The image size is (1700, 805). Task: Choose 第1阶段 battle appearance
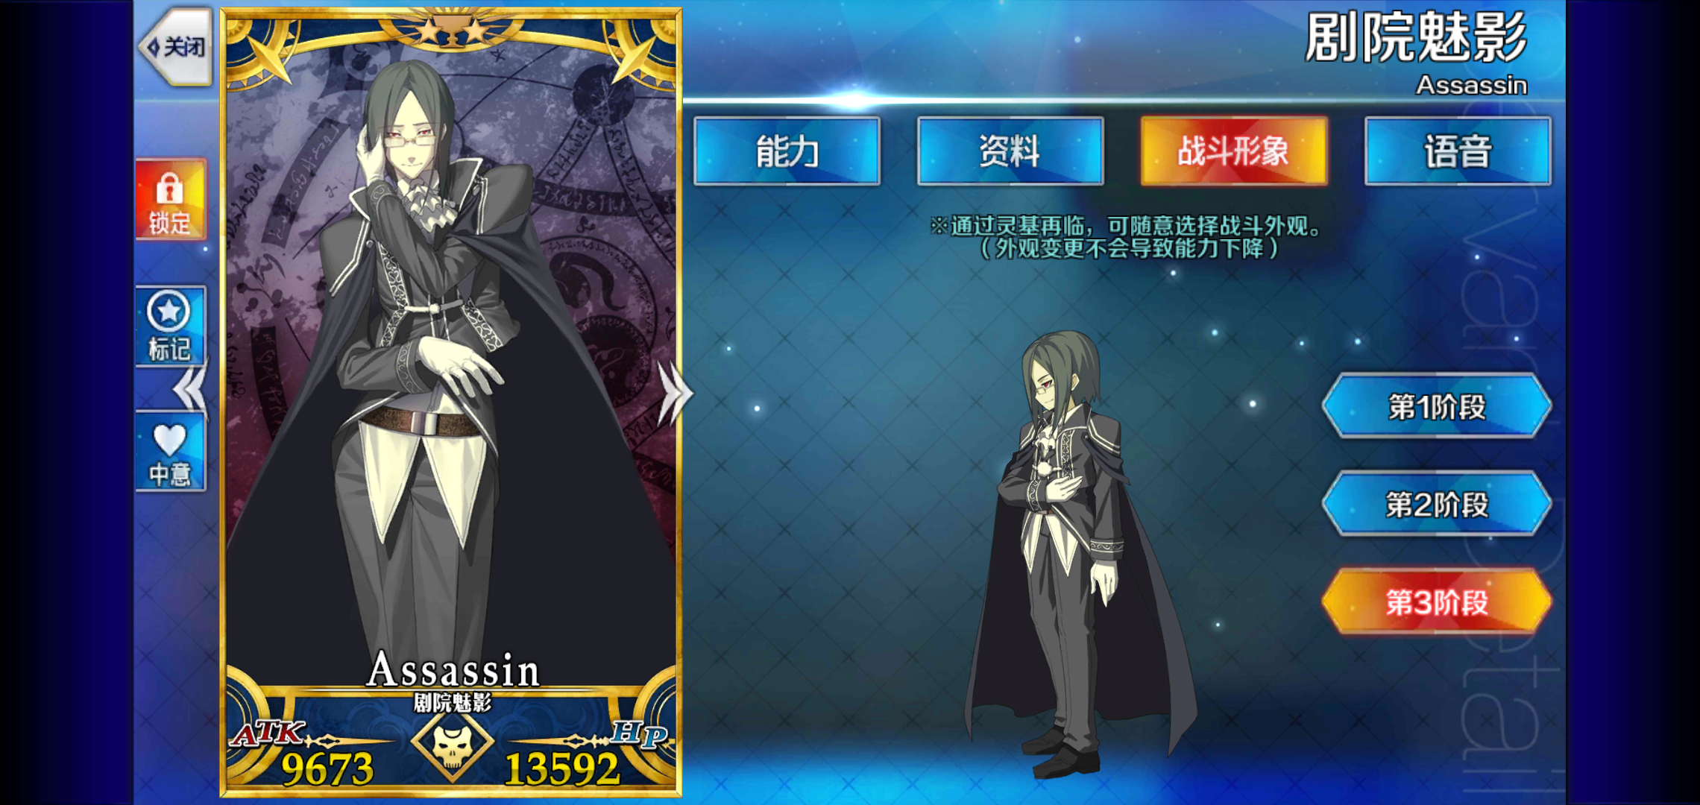[1437, 406]
